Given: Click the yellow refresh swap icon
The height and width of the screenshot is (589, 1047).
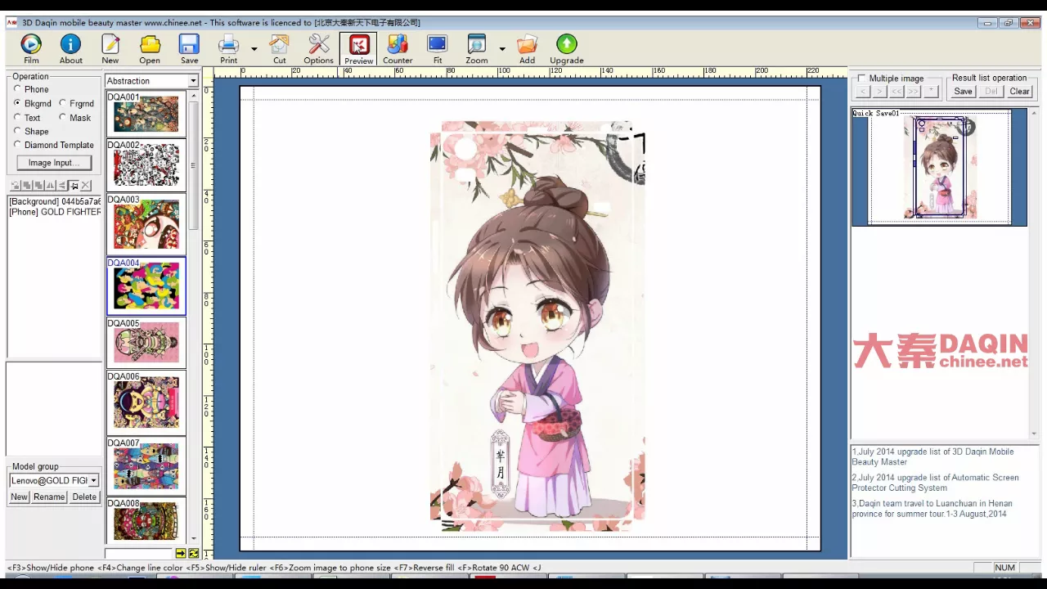Looking at the screenshot, I should 194,554.
